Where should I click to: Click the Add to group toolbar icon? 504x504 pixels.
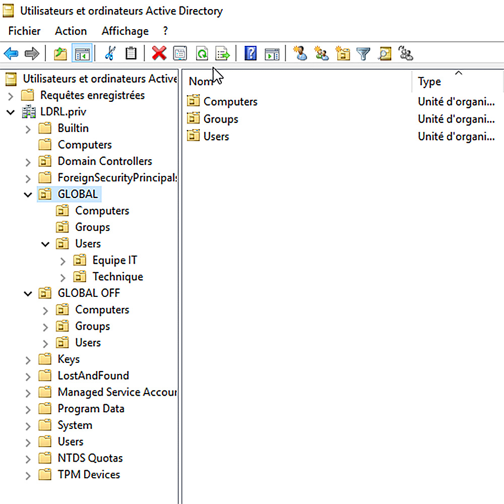(406, 53)
